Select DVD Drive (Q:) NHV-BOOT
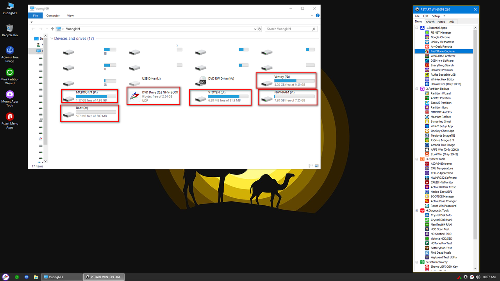500x281 pixels. pyautogui.click(x=154, y=96)
